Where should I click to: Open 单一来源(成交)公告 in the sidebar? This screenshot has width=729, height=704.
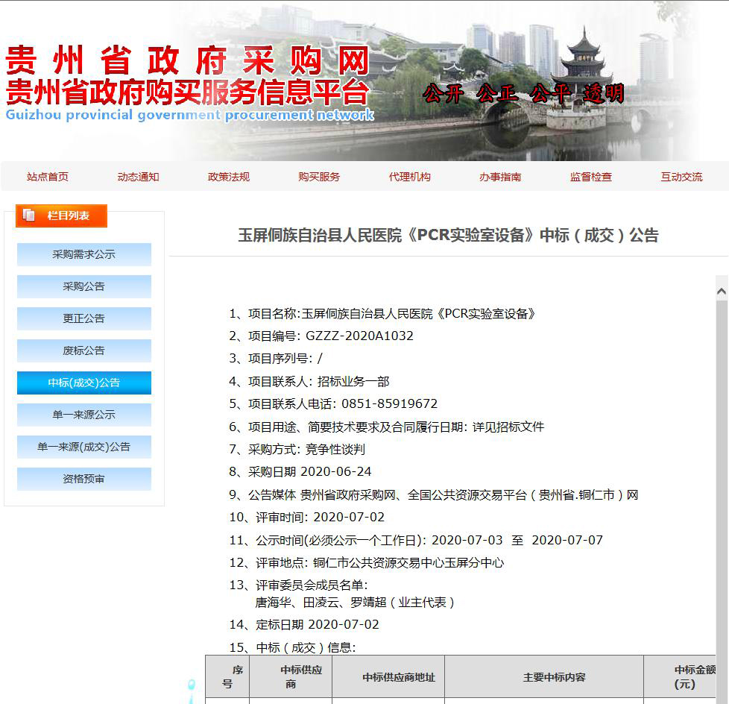[x=84, y=447]
